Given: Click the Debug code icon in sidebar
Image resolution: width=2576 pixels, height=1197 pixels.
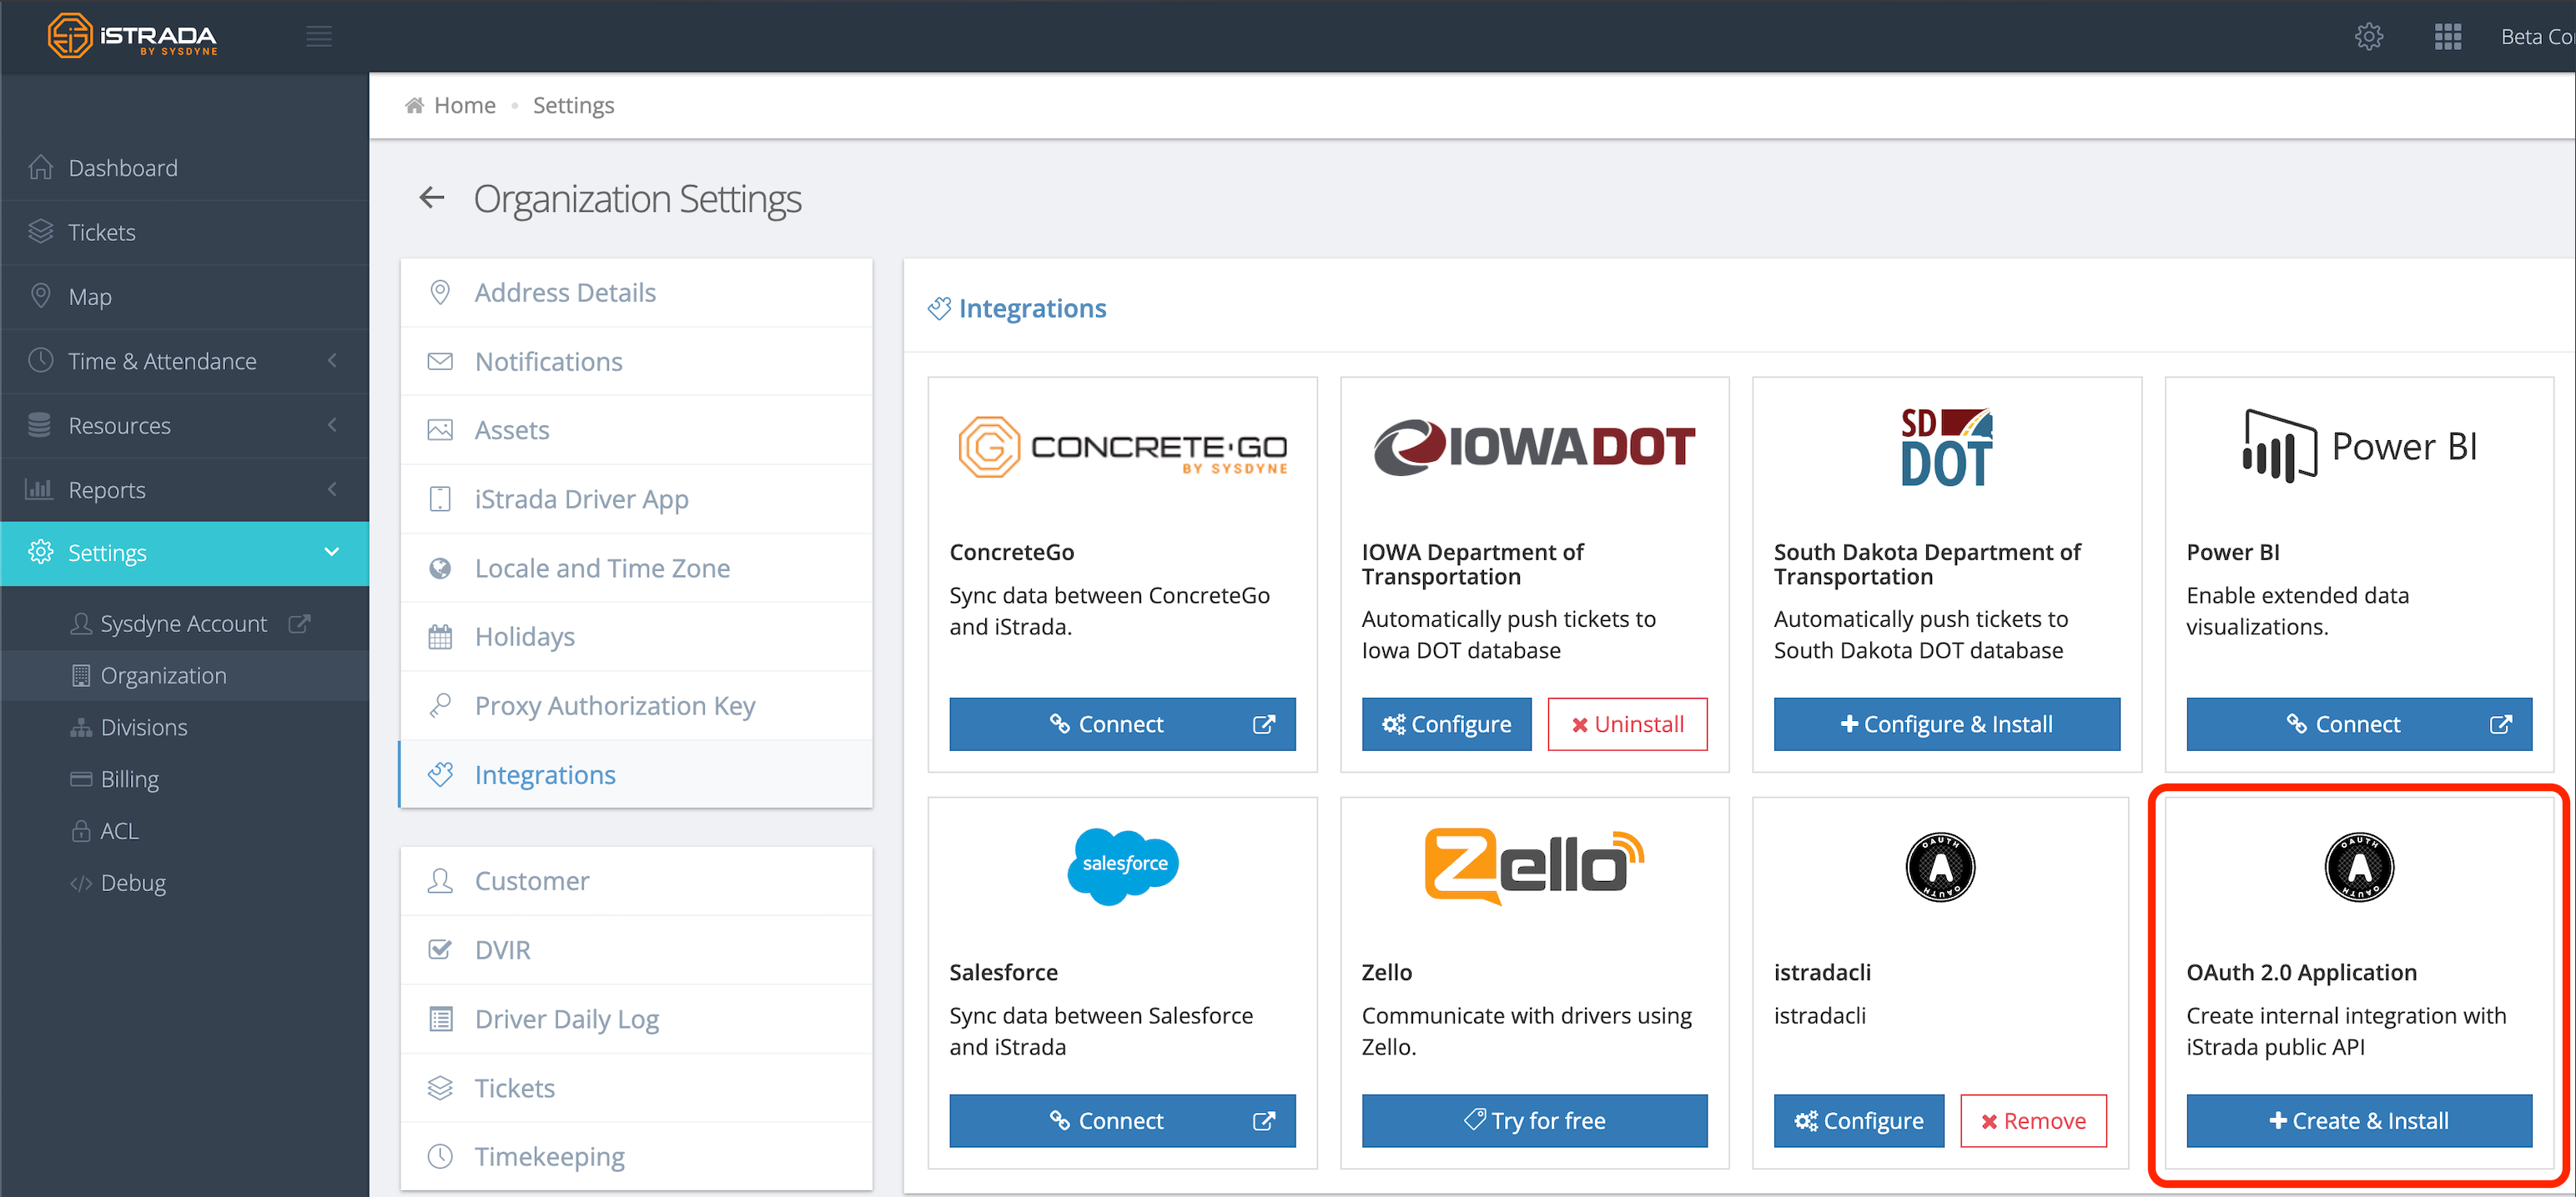Looking at the screenshot, I should (80, 882).
